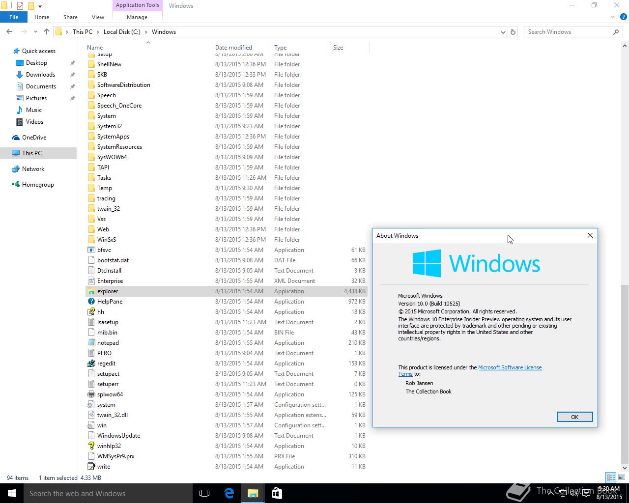
Task: Select Quick access in navigation pane
Action: tap(39, 51)
